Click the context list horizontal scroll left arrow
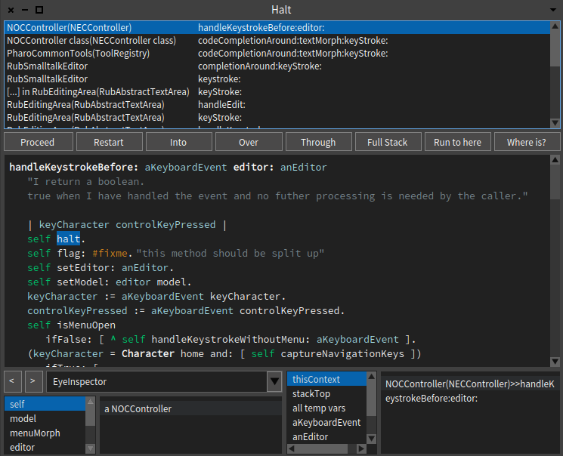 [292, 448]
